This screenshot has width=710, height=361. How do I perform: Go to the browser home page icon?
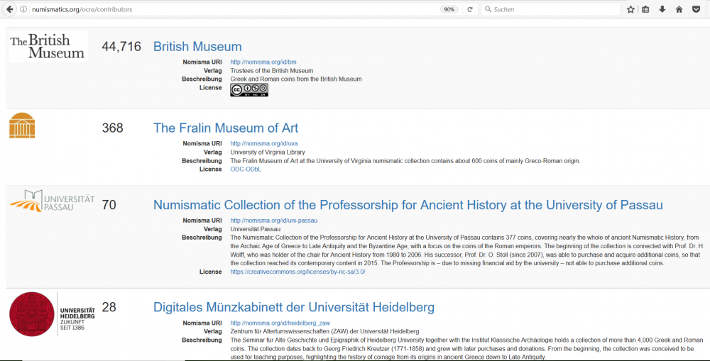679,9
